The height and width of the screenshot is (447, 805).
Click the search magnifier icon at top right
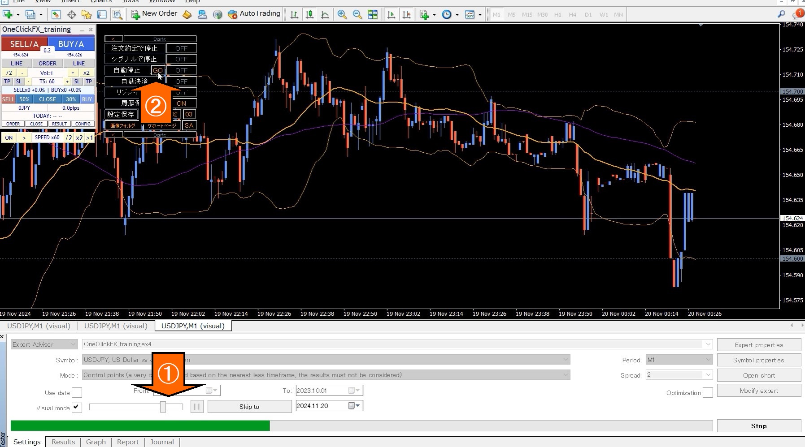tap(781, 14)
